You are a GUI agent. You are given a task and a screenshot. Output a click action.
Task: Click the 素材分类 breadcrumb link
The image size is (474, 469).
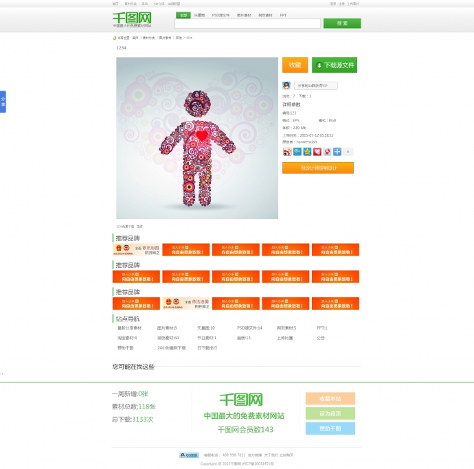point(149,38)
